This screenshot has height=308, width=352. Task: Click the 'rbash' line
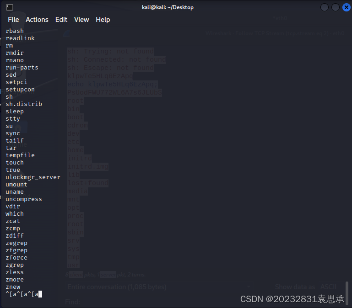point(15,31)
